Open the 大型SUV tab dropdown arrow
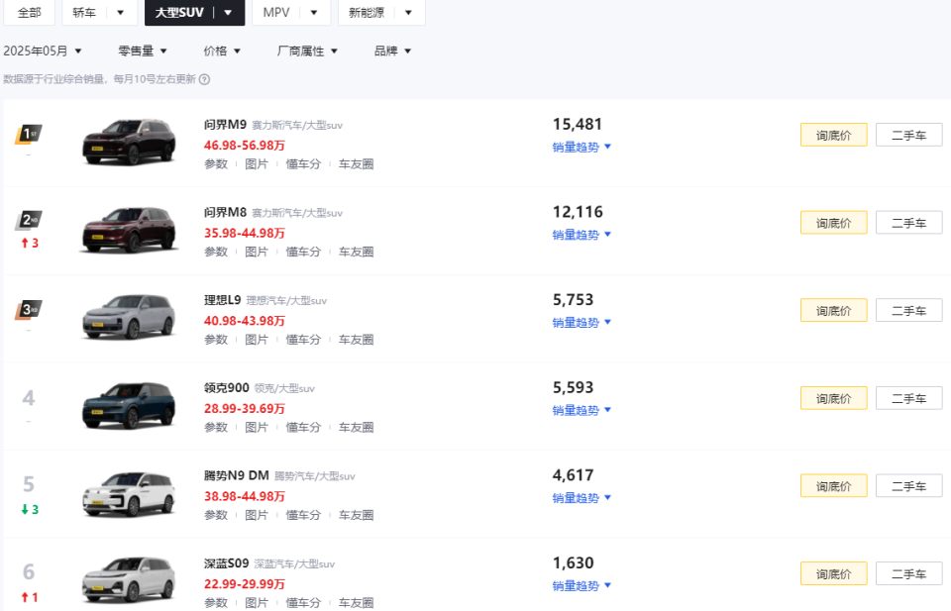 228,12
